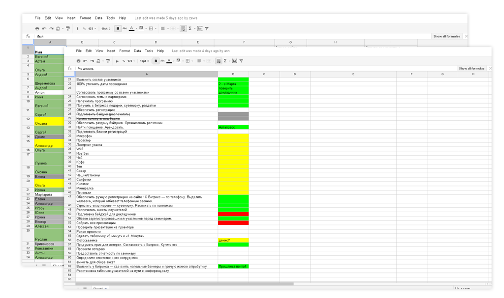Apply percent format in the front window
This screenshot has height=298, width=504.
(124, 61)
